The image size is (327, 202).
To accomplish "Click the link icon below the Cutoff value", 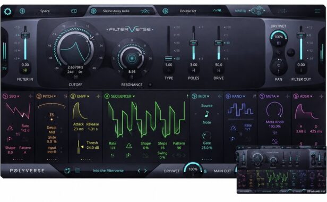I will pos(75,77).
